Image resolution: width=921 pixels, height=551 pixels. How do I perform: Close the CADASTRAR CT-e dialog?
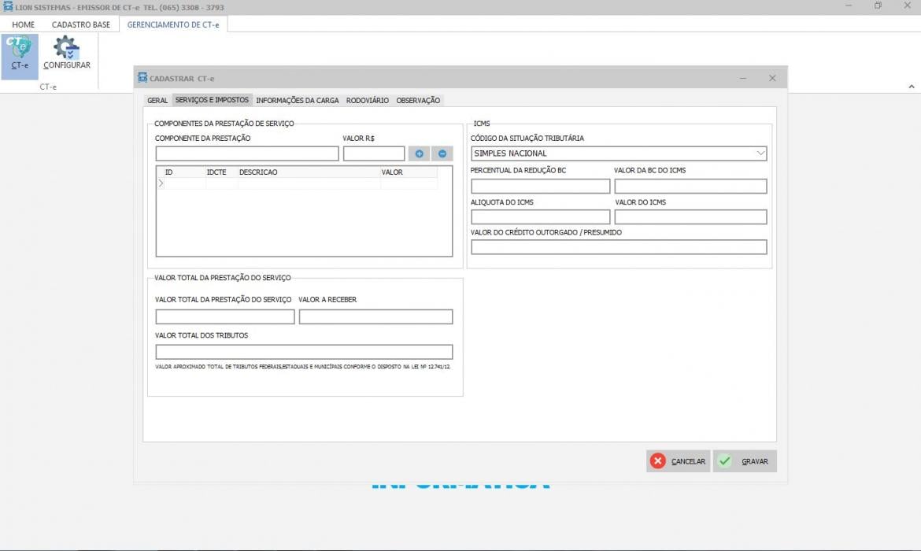coord(772,78)
